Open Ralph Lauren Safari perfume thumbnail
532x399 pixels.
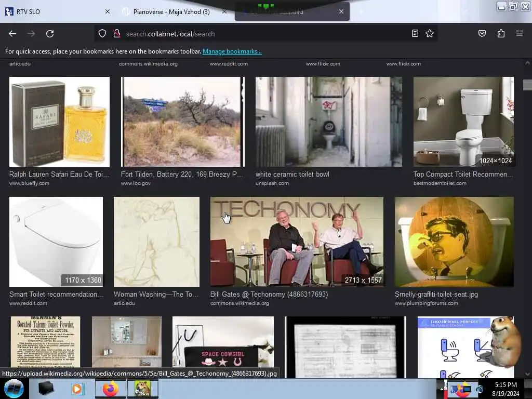point(59,122)
